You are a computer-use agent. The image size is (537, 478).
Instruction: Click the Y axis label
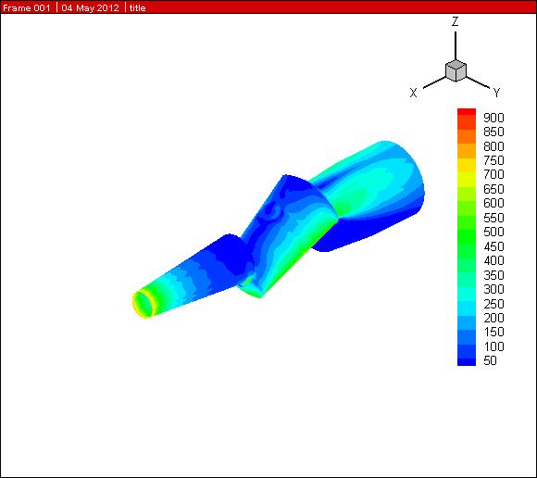[497, 93]
